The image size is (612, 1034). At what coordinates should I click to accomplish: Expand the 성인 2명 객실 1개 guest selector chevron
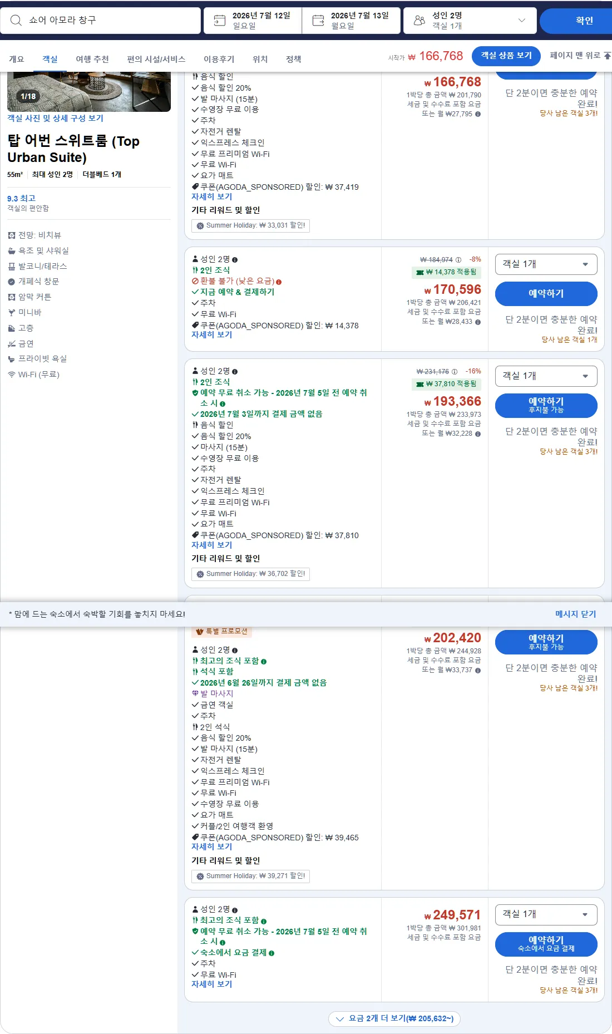click(x=522, y=21)
